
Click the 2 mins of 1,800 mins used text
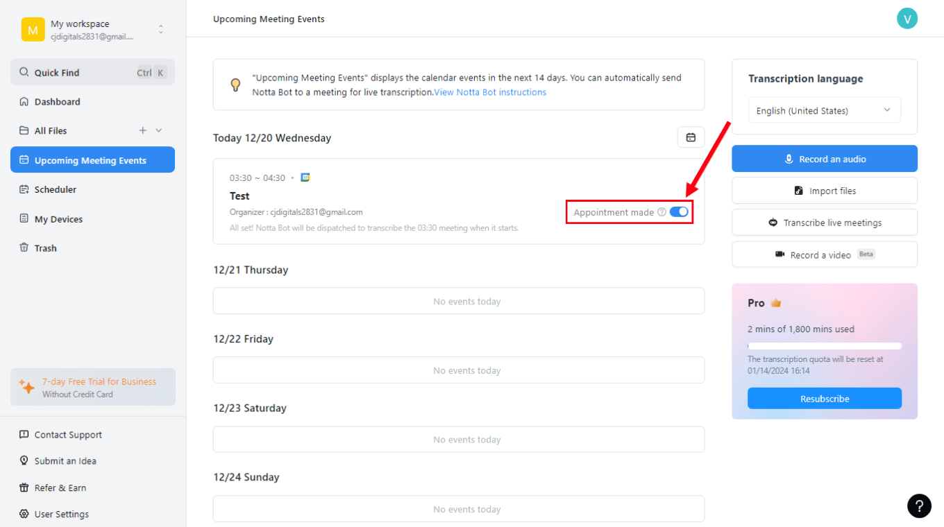point(801,329)
